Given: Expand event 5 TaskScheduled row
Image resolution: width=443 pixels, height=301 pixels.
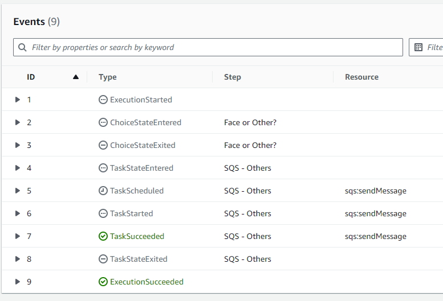Looking at the screenshot, I should click(18, 191).
